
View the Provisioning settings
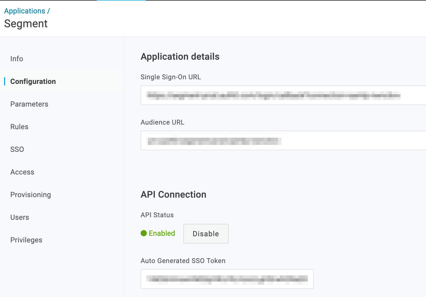(x=30, y=195)
